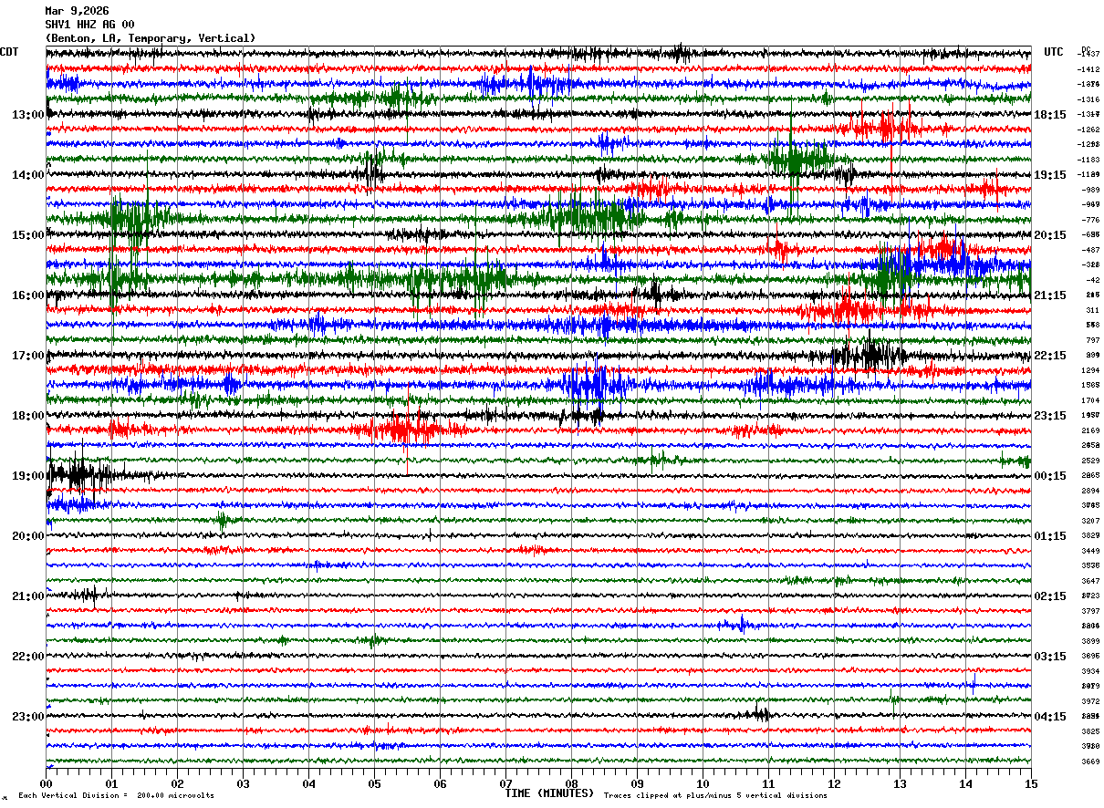Click minute tick '02' on the time axis
Screen dimensions: 1104x808
(x=177, y=783)
